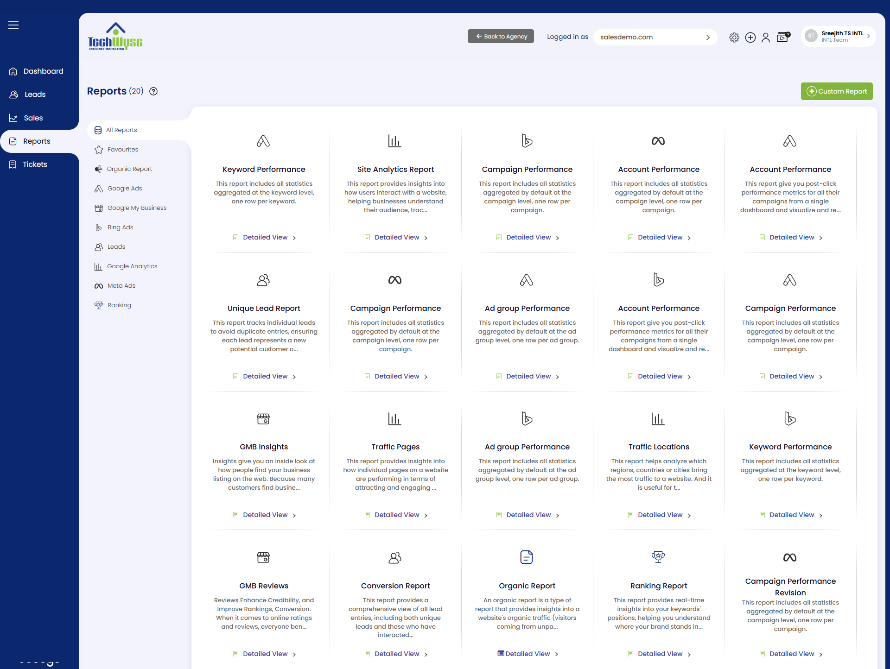
Task: Open the video help icon in header
Action: pyautogui.click(x=783, y=37)
